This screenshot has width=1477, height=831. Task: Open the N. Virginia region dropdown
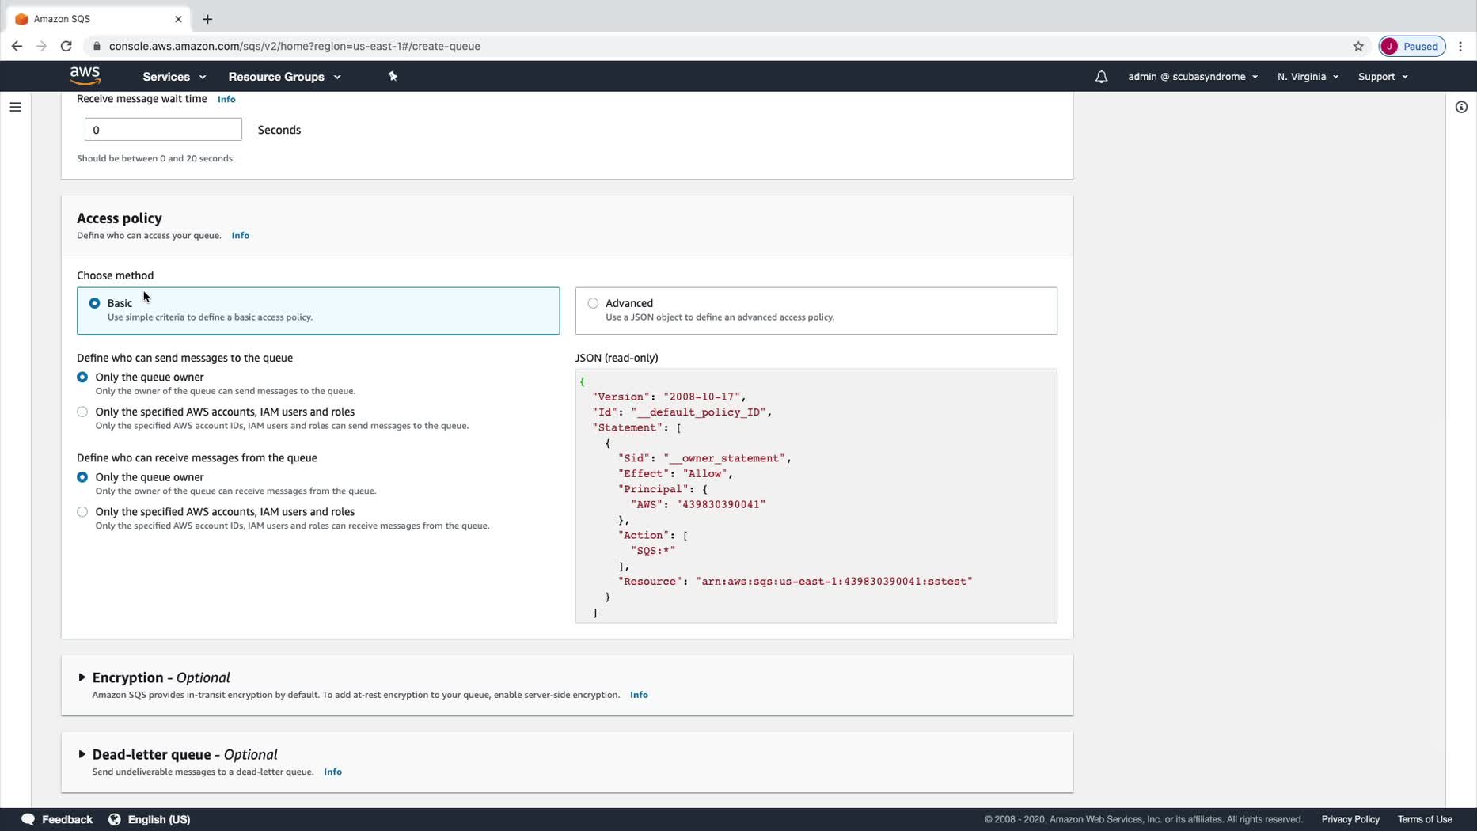coord(1307,77)
